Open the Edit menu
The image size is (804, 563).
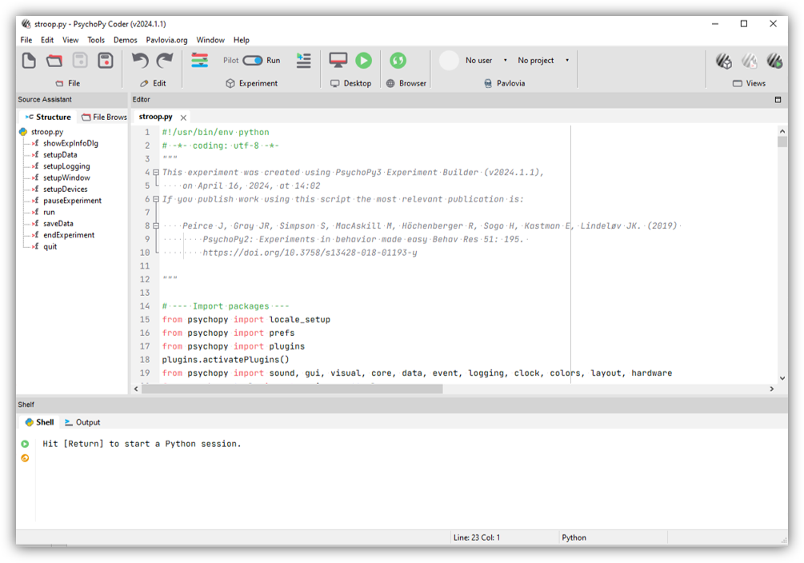tap(47, 40)
